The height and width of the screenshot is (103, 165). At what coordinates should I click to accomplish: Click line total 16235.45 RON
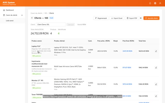tap(144, 51)
